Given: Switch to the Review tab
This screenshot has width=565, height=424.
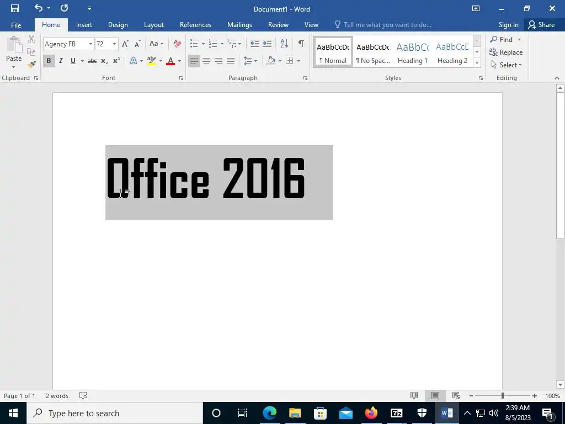Looking at the screenshot, I should [x=278, y=25].
